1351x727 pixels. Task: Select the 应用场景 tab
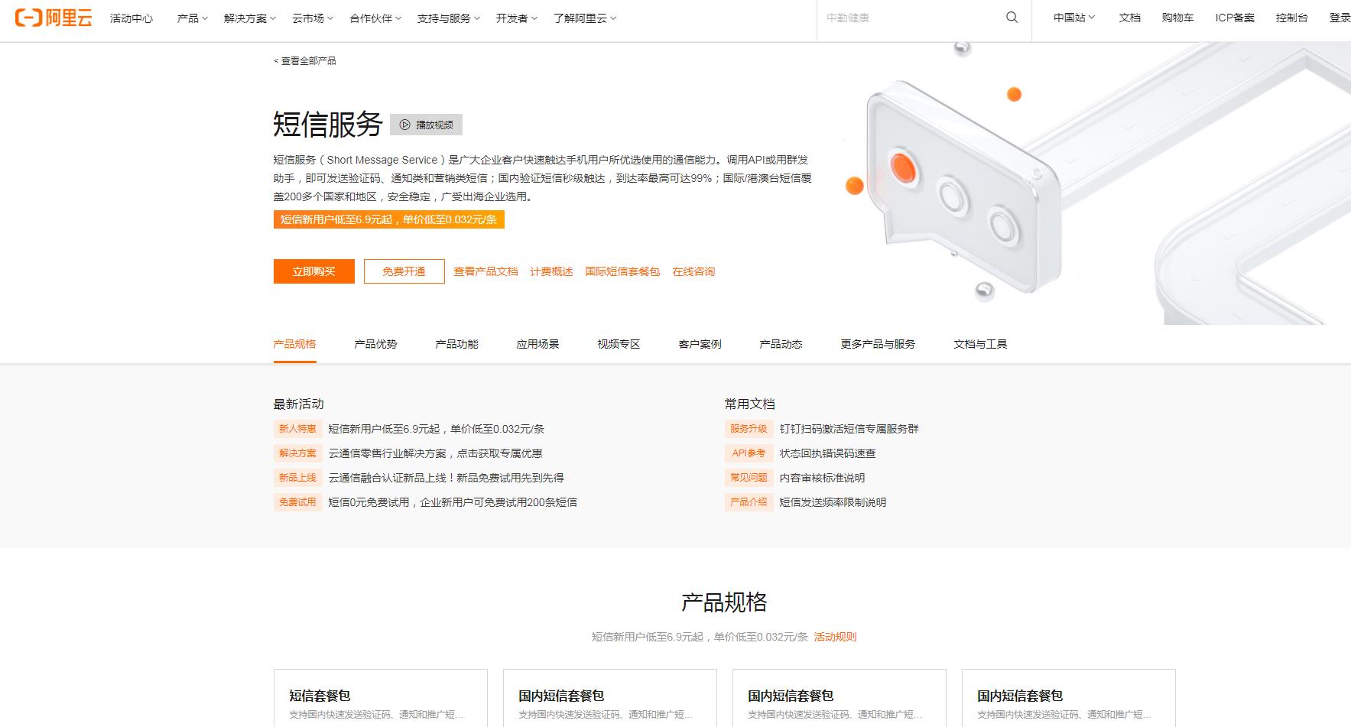537,344
